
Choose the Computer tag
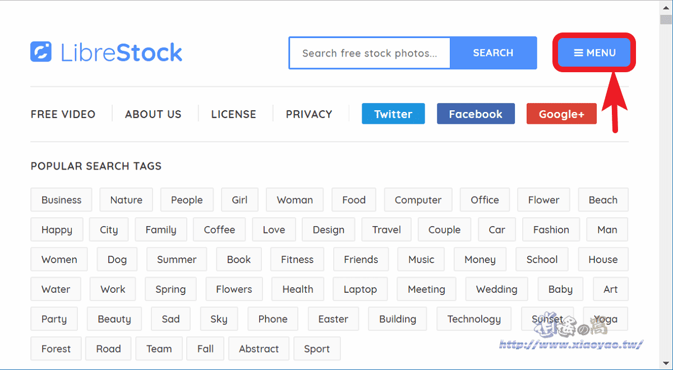(x=418, y=200)
